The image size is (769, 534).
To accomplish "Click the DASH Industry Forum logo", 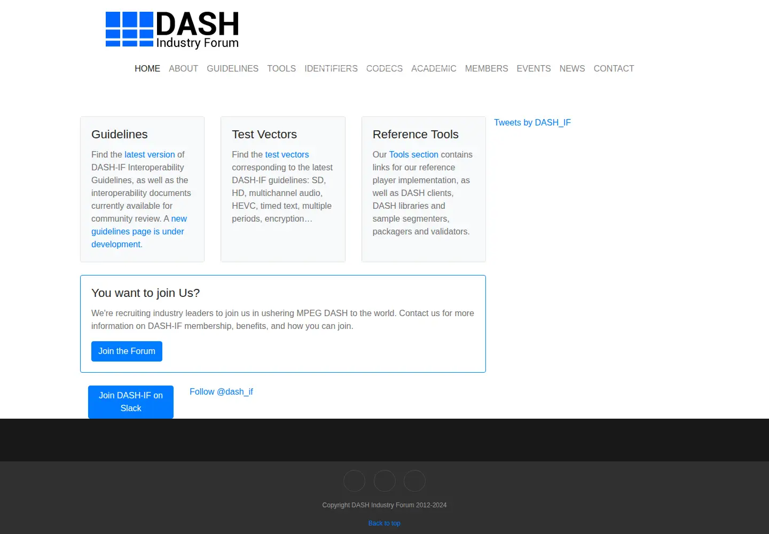I will [x=172, y=30].
